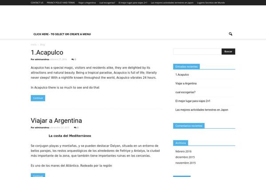This screenshot has height=177, width=266.
Task: Click the comments icon under 1.Acapulco
Action: tap(73, 59)
